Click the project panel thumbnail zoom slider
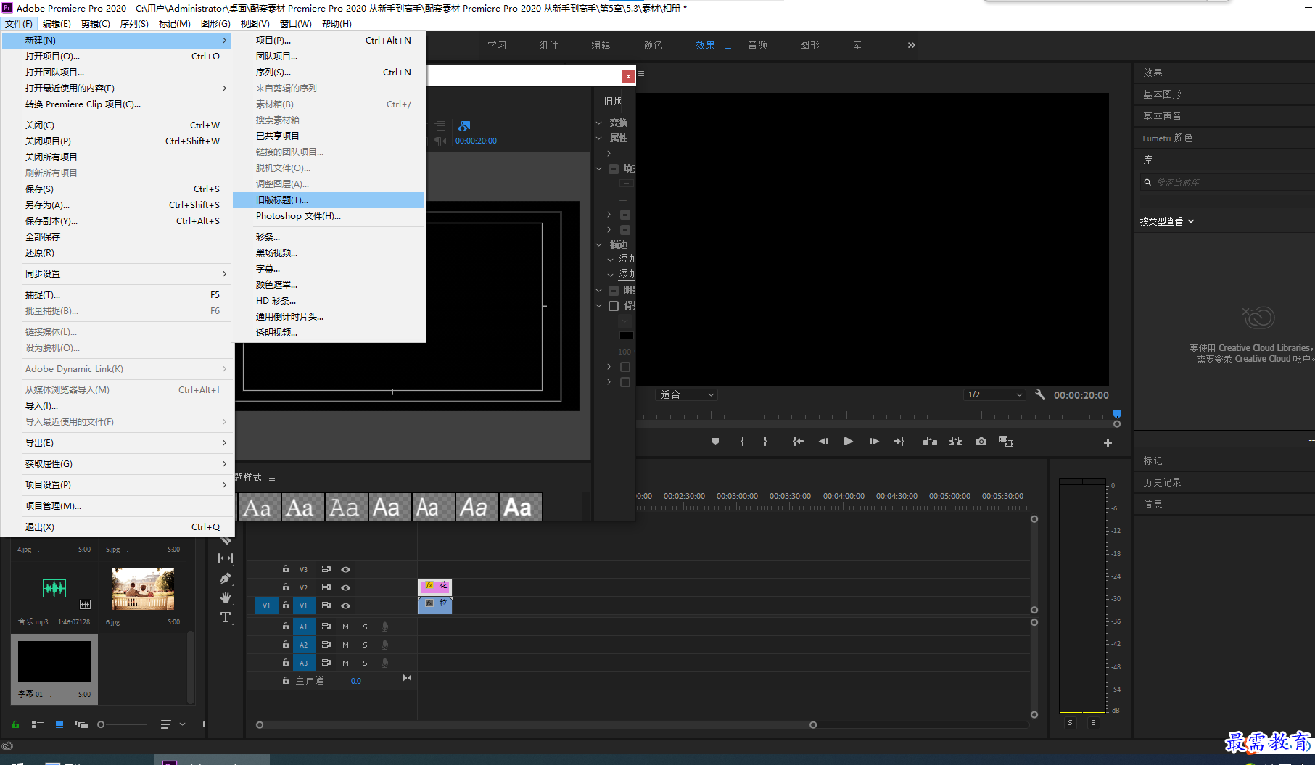 [x=122, y=724]
